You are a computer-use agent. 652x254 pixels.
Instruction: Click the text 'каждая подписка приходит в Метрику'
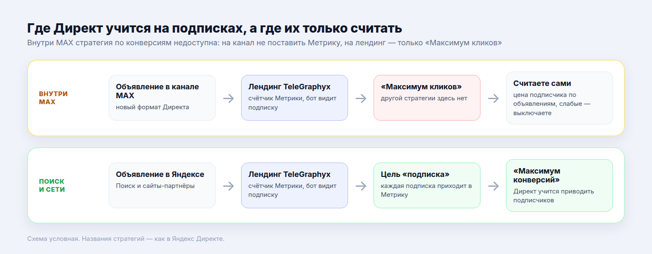(426, 190)
